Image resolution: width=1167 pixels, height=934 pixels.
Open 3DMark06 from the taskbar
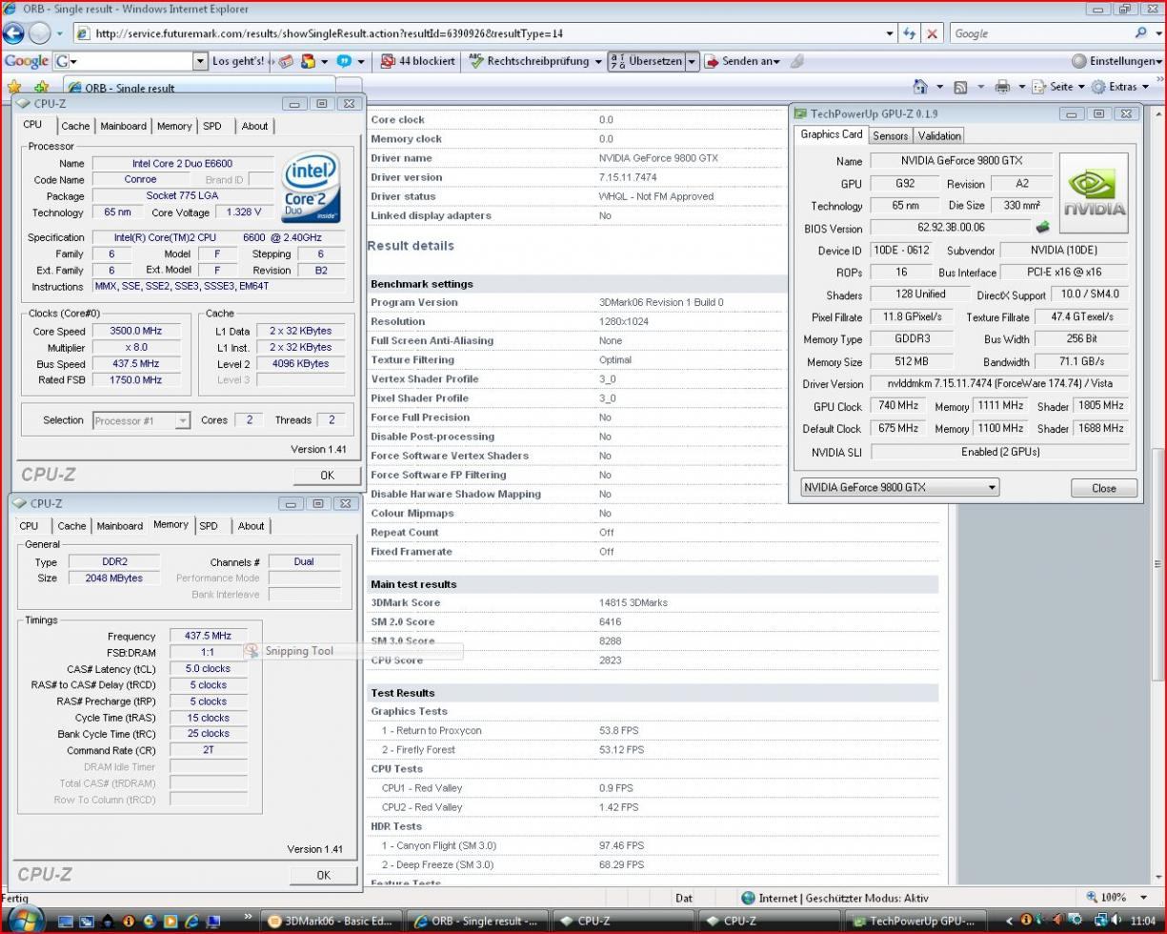[x=331, y=921]
